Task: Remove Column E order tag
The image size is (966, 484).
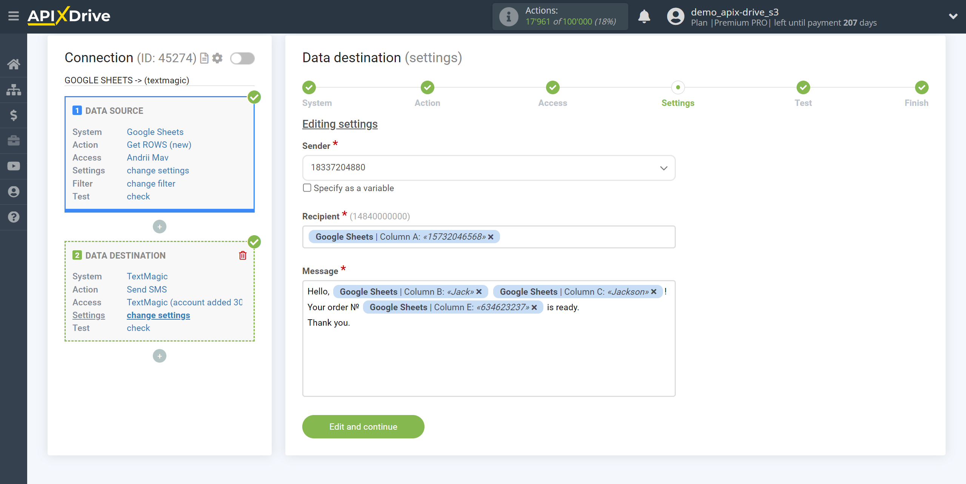Action: coord(534,308)
